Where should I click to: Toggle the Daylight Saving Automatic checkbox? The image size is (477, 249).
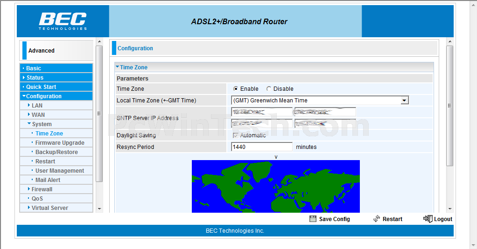coord(236,135)
